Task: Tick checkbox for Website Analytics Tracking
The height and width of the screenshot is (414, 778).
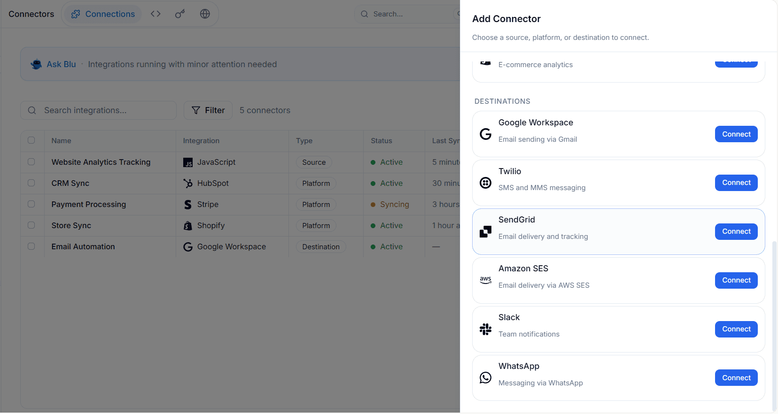Action: pos(31,162)
